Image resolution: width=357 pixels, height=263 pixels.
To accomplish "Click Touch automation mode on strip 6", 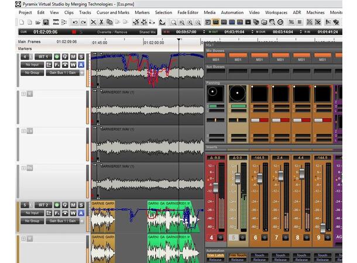I will 259,255.
